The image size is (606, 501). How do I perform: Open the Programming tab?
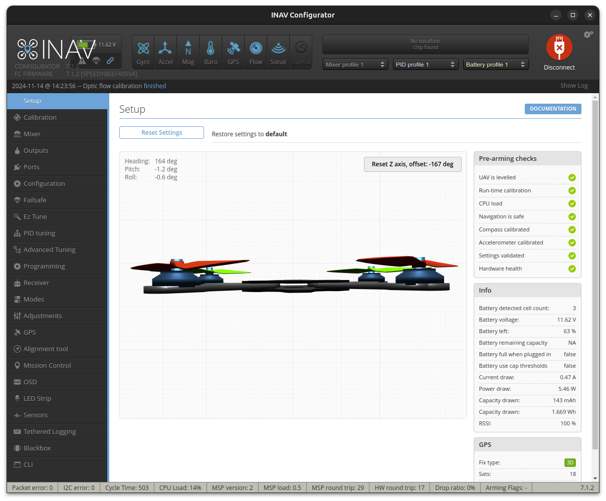point(57,266)
